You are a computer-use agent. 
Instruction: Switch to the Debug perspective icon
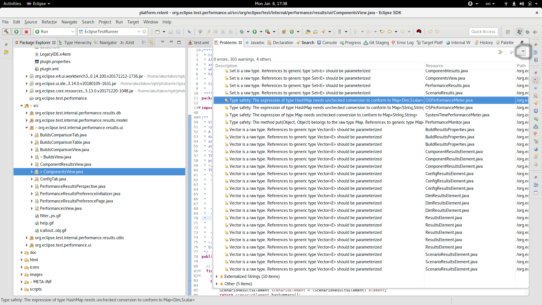coord(527,32)
